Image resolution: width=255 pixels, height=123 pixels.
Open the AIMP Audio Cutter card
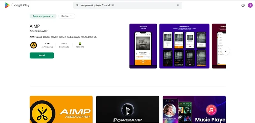pyautogui.click(x=61, y=109)
